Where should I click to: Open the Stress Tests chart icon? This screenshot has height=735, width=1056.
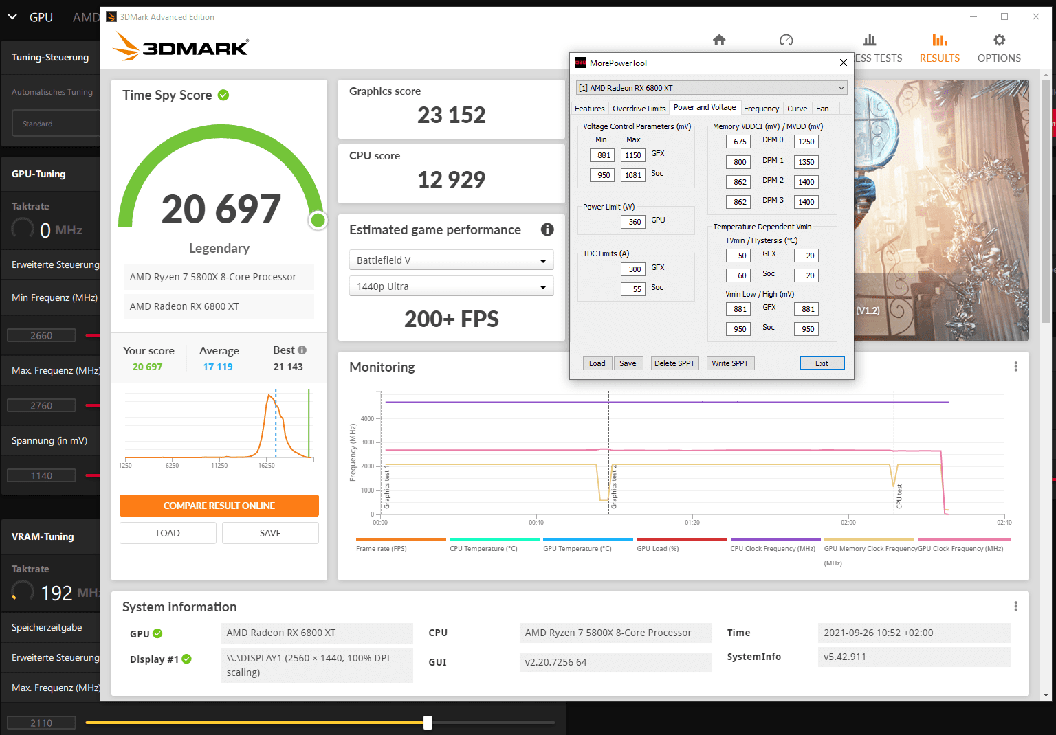click(870, 40)
